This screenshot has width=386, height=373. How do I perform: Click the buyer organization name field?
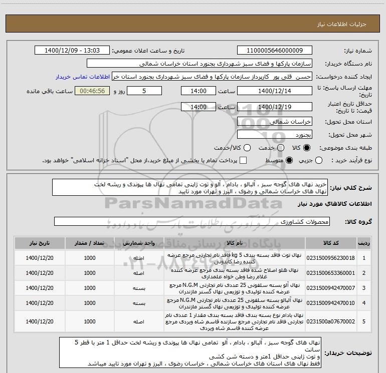point(200,64)
